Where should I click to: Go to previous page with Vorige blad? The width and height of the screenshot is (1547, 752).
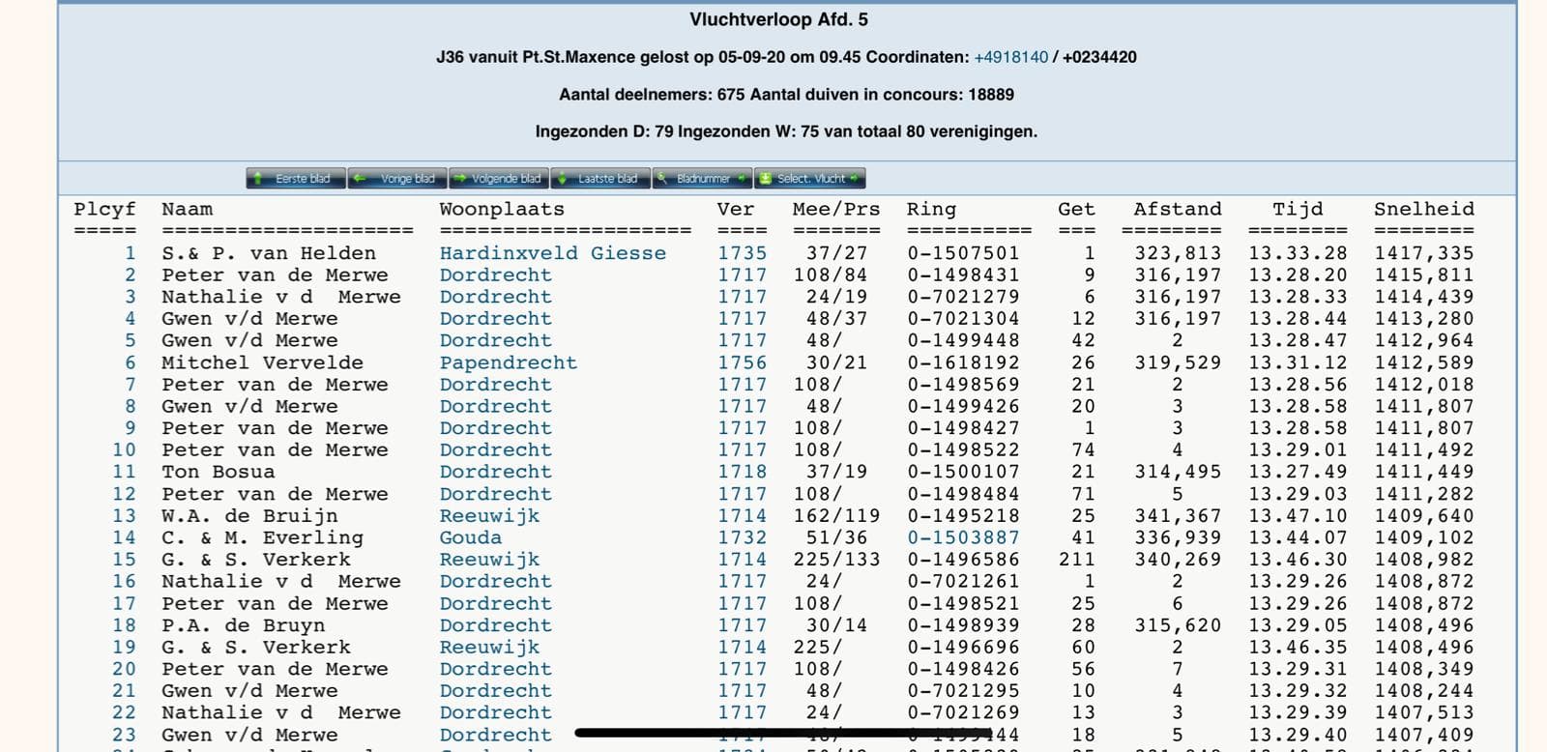[397, 179]
